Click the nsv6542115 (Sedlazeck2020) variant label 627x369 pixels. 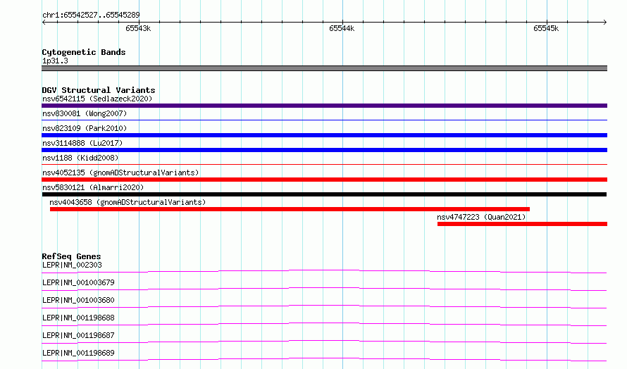[97, 99]
